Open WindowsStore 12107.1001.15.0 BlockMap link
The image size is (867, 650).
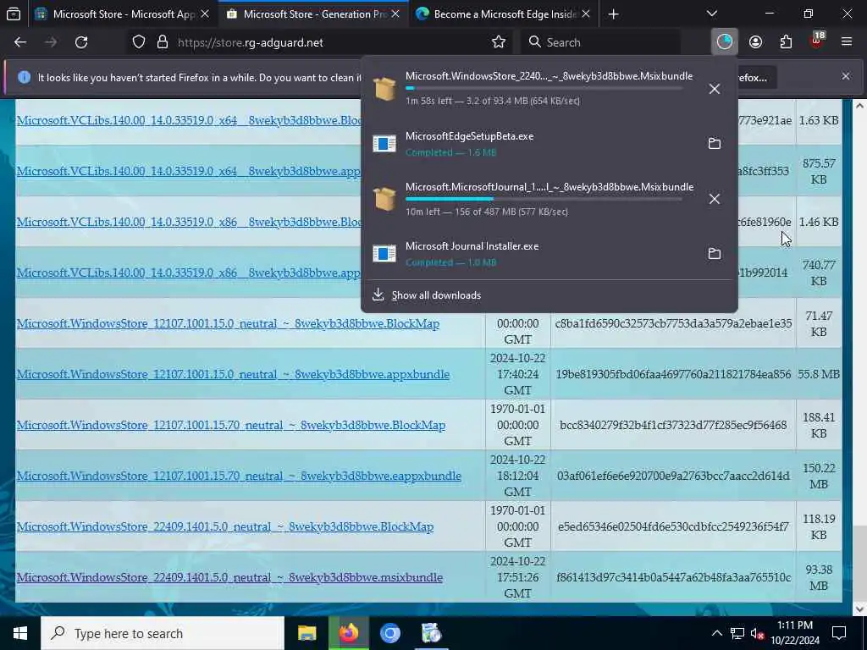tap(228, 324)
